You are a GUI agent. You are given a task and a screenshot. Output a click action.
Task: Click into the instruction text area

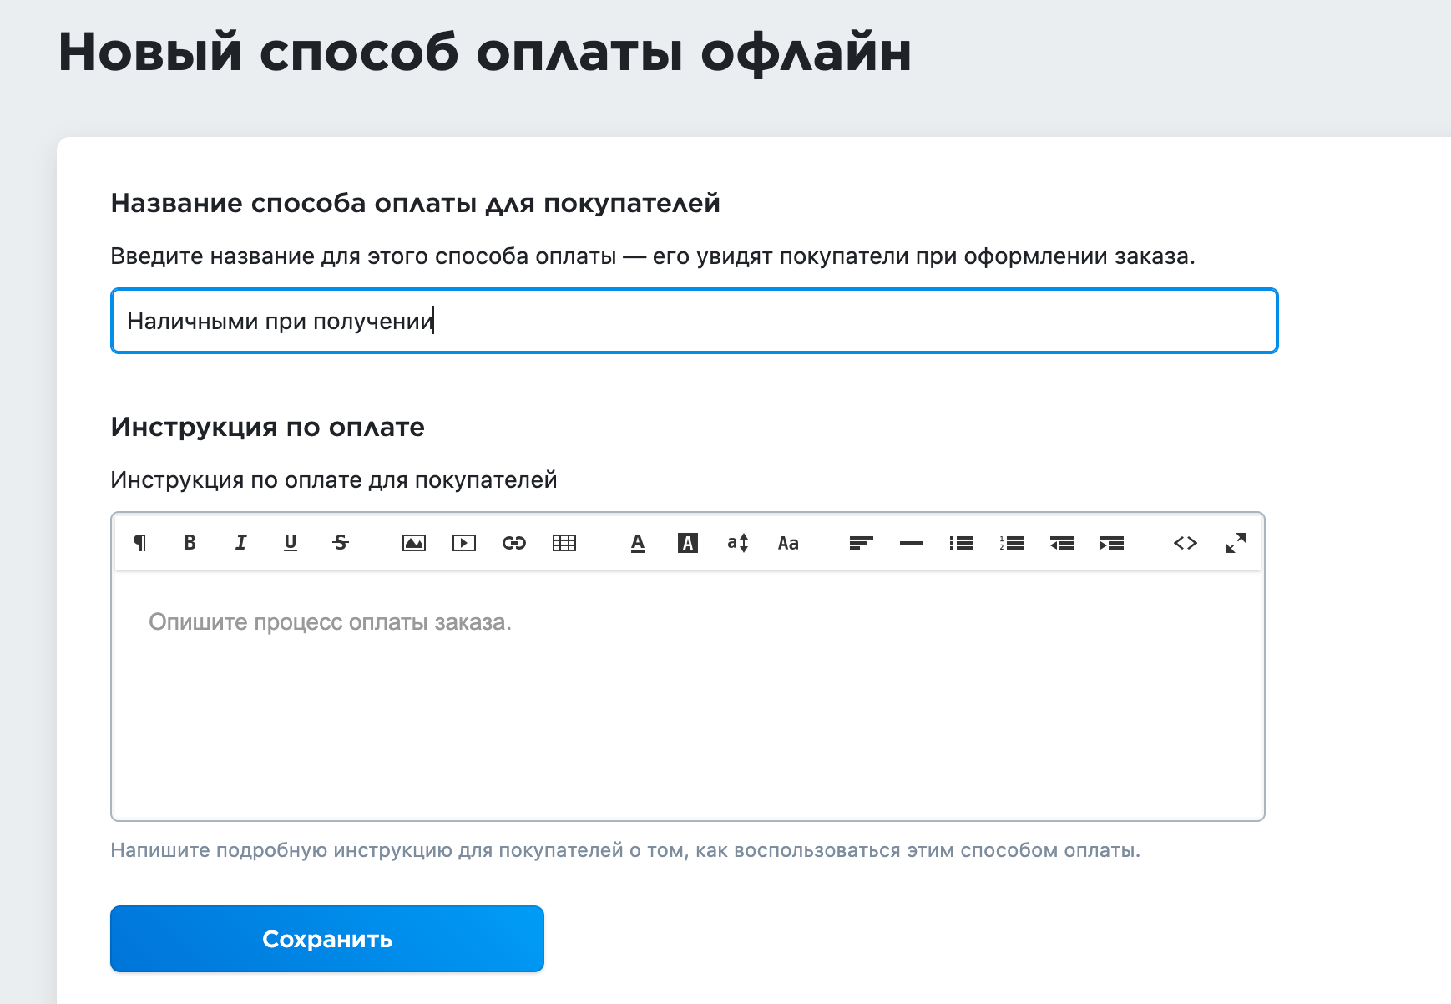[688, 695]
